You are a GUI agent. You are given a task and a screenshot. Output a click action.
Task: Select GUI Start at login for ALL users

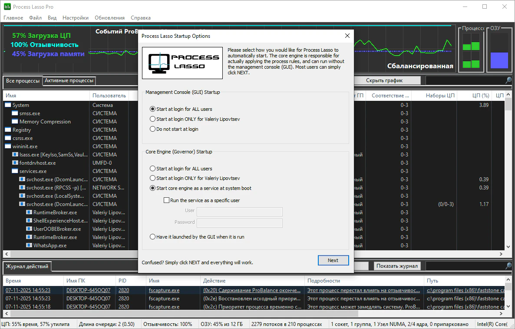pos(181,109)
